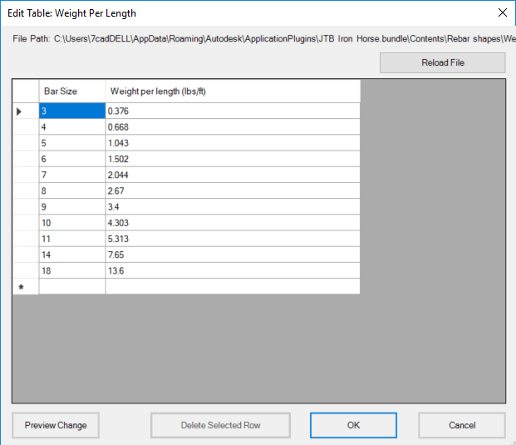
Task: Select row header for bar size 8
Action: pos(26,190)
